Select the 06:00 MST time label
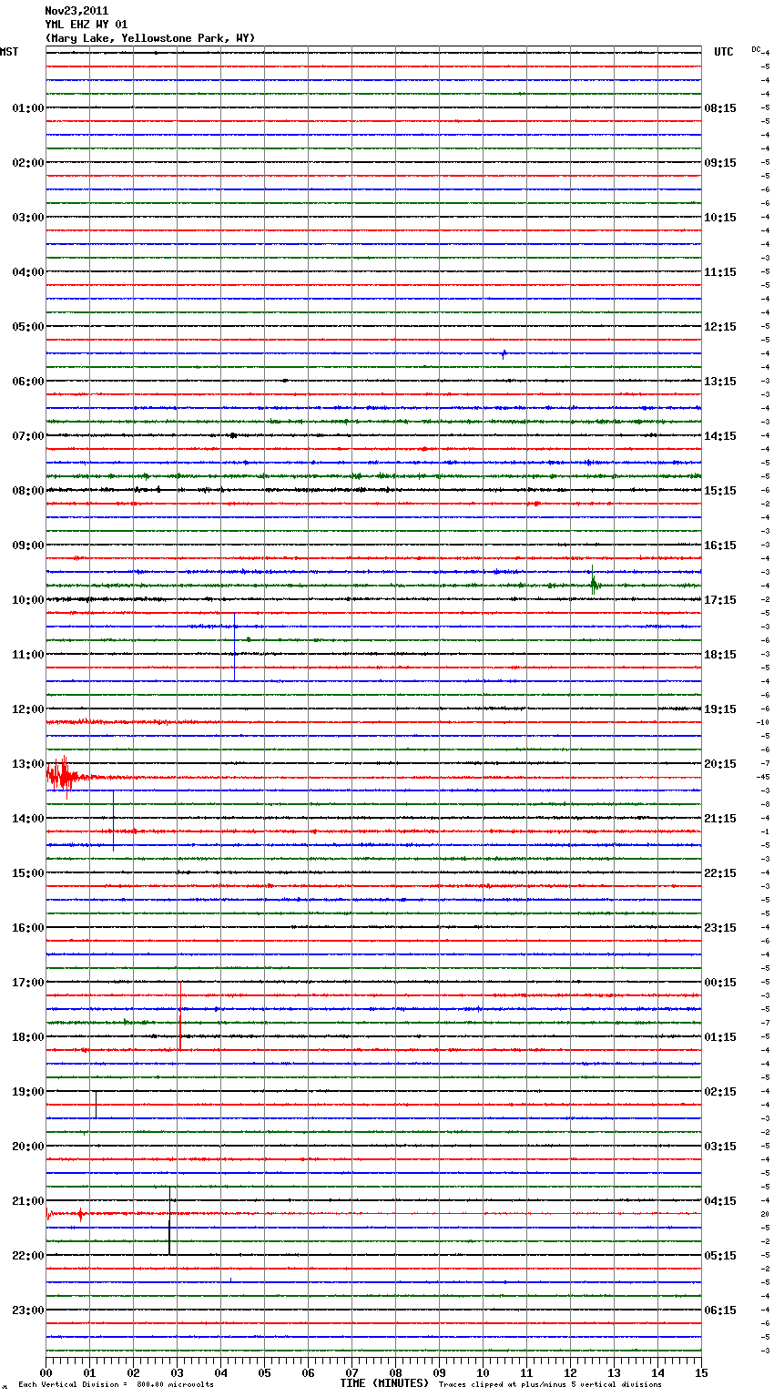Image resolution: width=774 pixels, height=1397 pixels. [x=27, y=382]
